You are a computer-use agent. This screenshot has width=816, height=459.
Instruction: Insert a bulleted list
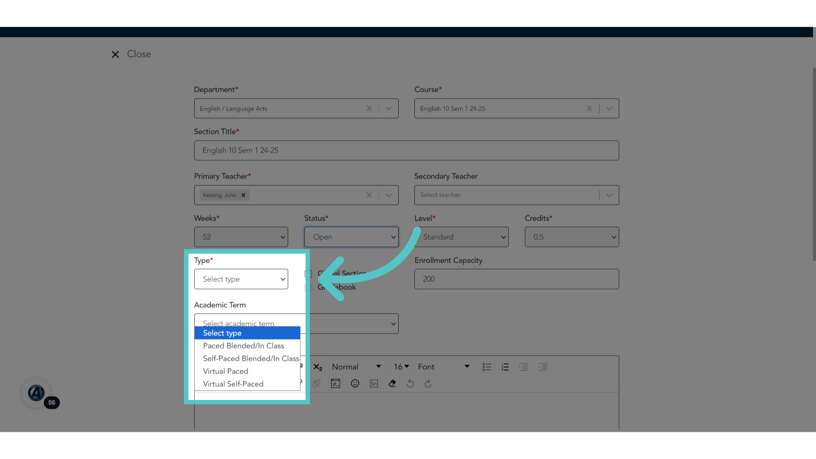487,367
